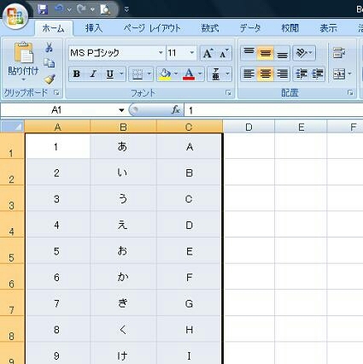Expand the font size dropdown
The image size is (363, 364).
192,53
